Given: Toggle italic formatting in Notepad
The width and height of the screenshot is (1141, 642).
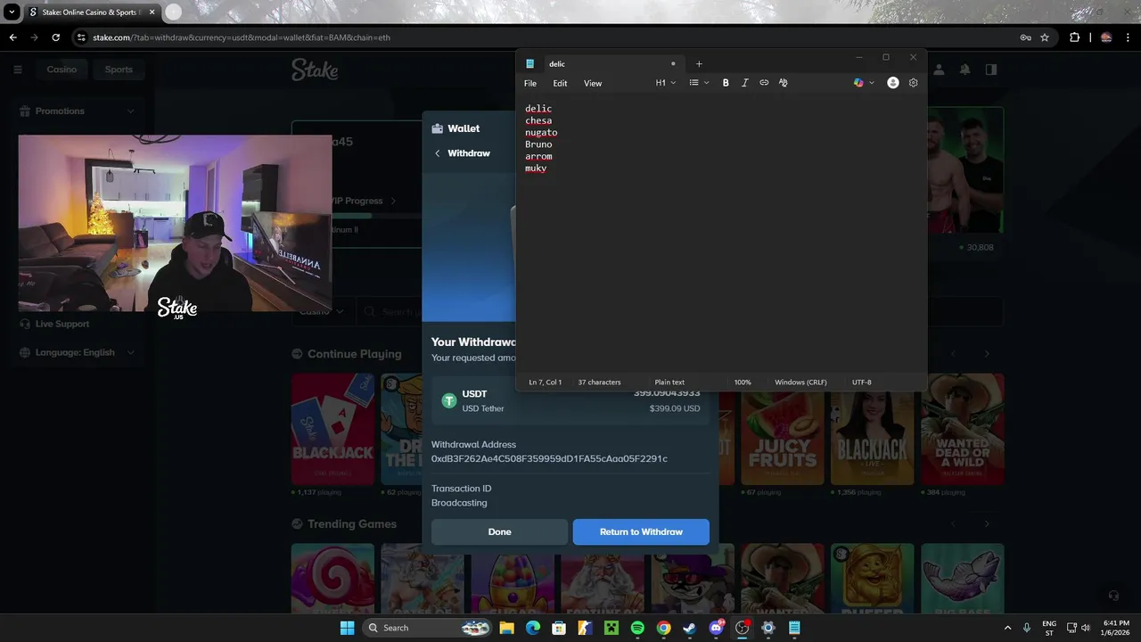Looking at the screenshot, I should pos(744,83).
